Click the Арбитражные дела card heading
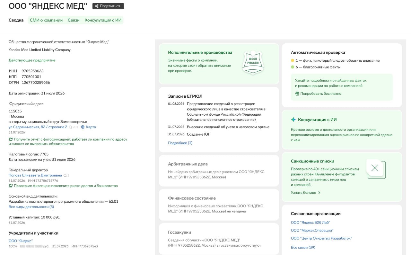 click(188, 164)
